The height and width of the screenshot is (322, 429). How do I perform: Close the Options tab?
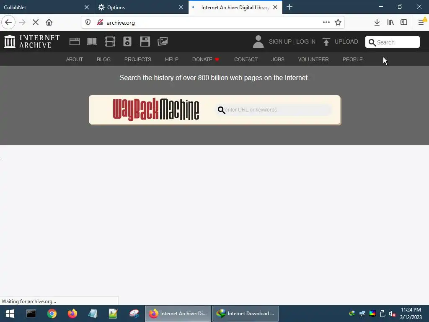click(181, 8)
